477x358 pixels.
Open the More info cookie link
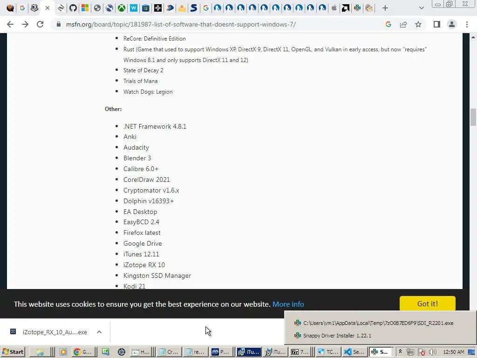tap(288, 304)
